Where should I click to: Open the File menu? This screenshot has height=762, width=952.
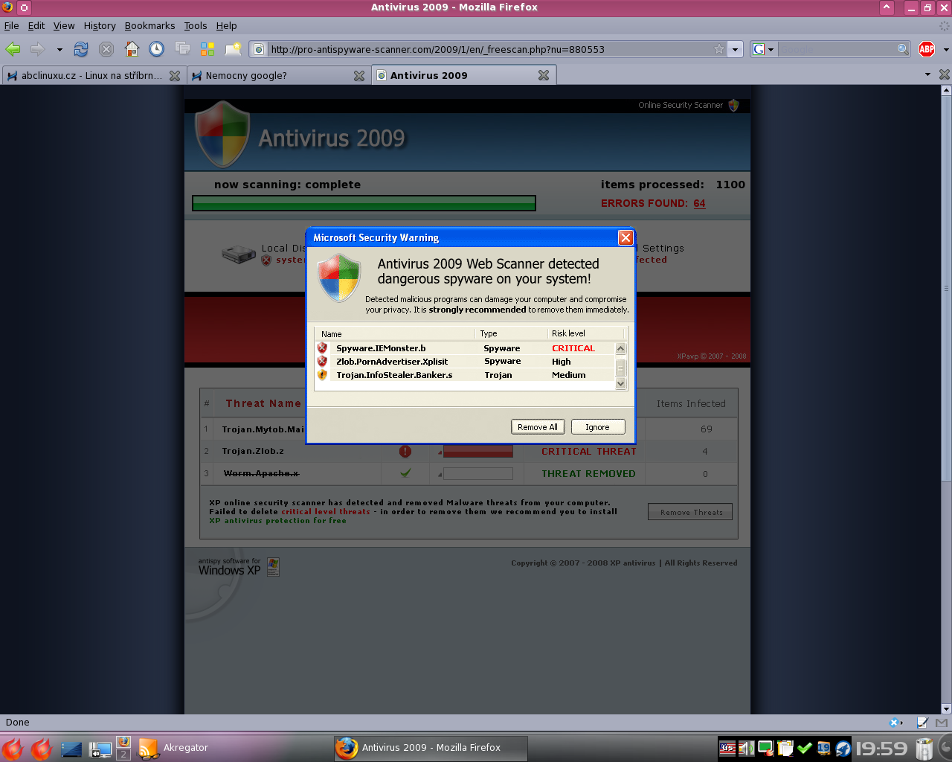pos(12,25)
